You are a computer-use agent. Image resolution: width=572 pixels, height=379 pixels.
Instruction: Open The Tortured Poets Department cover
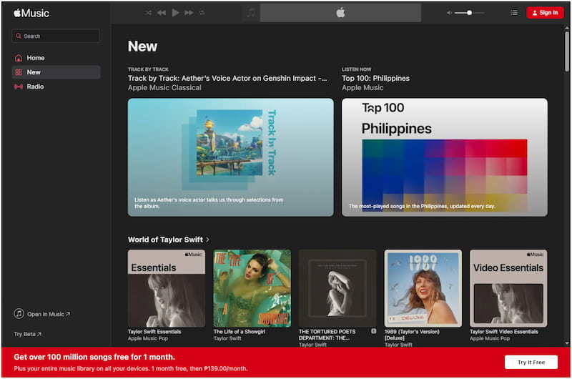(x=337, y=288)
